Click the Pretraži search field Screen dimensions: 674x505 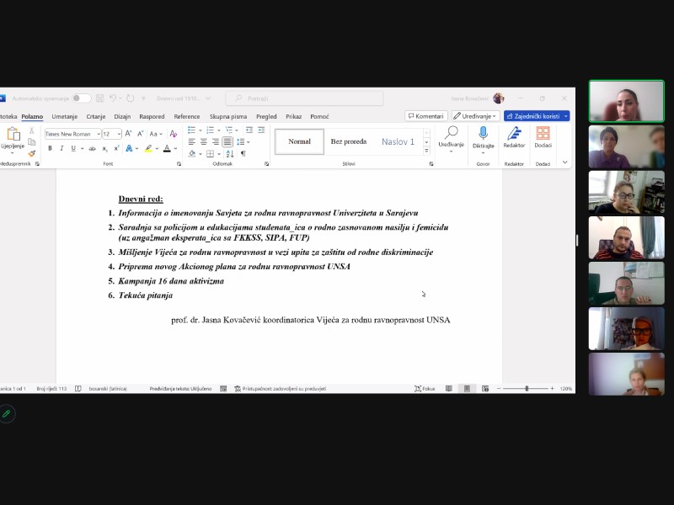point(303,98)
